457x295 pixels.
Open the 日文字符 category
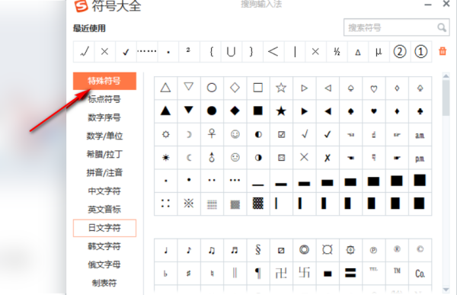coord(104,228)
